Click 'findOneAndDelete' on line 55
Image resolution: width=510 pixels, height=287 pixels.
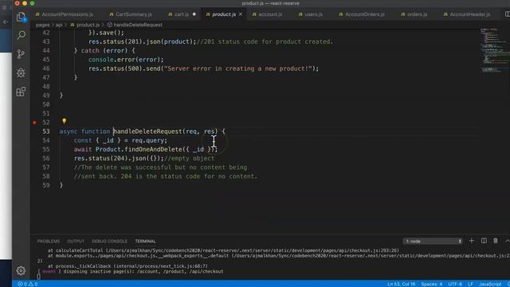coord(153,149)
